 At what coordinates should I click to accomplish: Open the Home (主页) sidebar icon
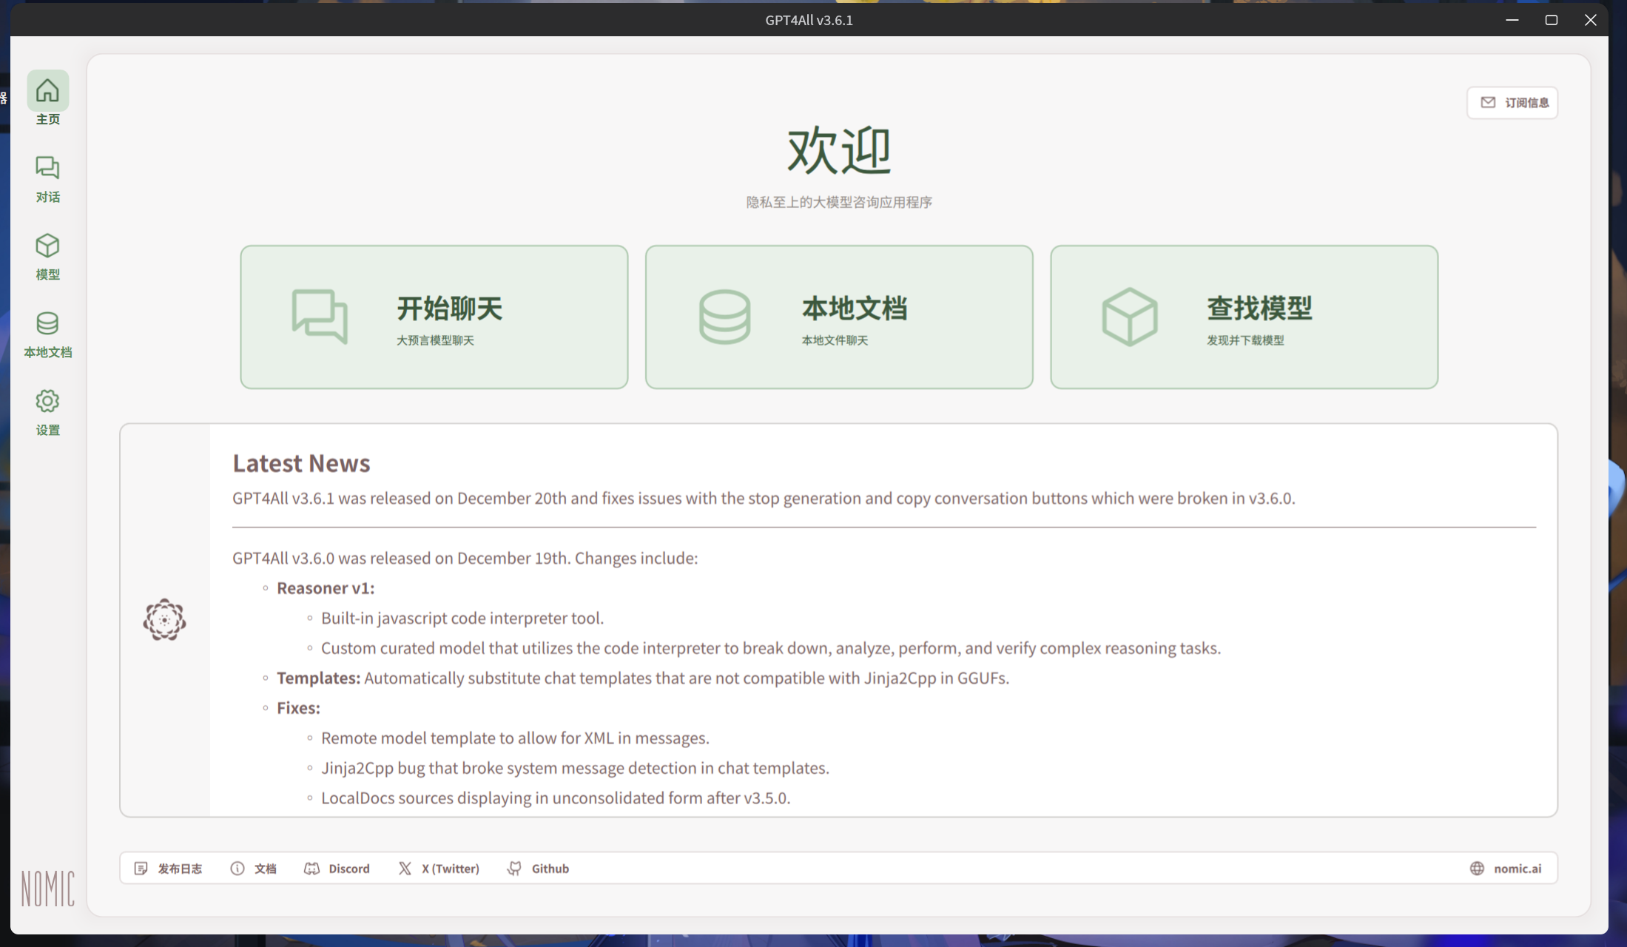47,91
